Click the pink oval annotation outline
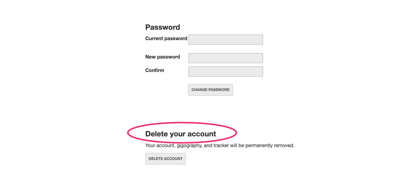 (x=182, y=123)
